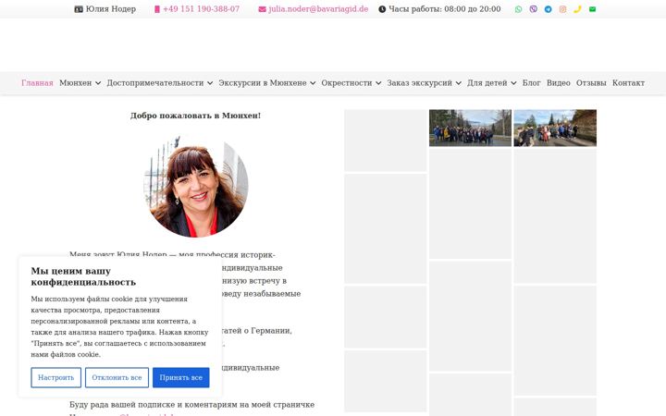
Task: Open the second group photo by the wall
Action: coord(555,128)
